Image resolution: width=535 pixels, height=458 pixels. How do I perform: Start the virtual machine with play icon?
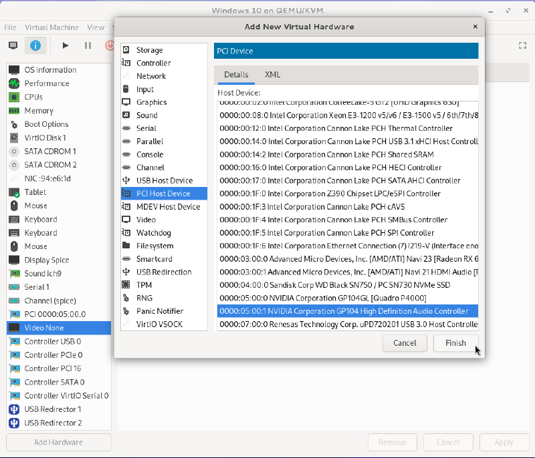click(66, 45)
